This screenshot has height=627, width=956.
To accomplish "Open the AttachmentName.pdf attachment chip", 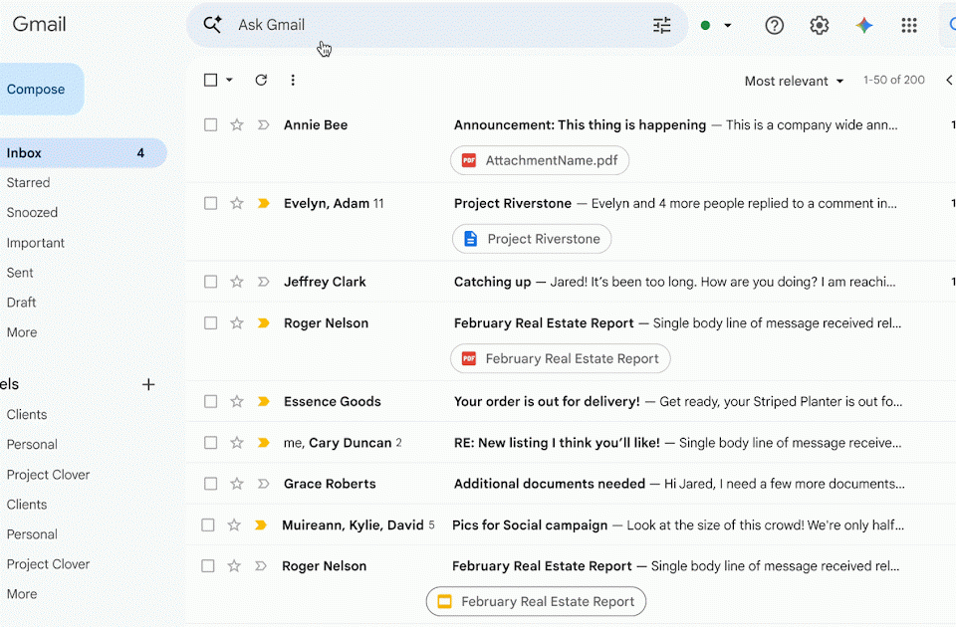I will (x=540, y=160).
